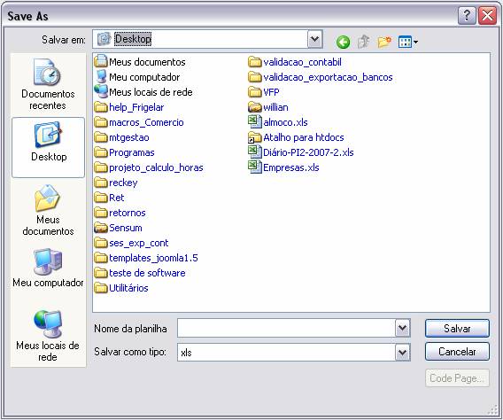This screenshot has height=420, width=503.
Task: Click Desktop text in Salvar em box
Action: [133, 39]
